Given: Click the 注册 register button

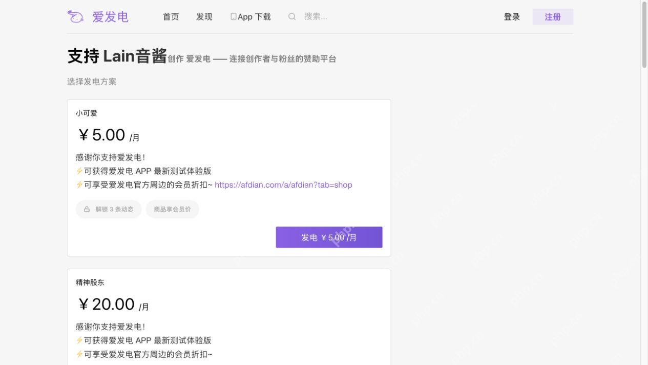Looking at the screenshot, I should [x=553, y=17].
